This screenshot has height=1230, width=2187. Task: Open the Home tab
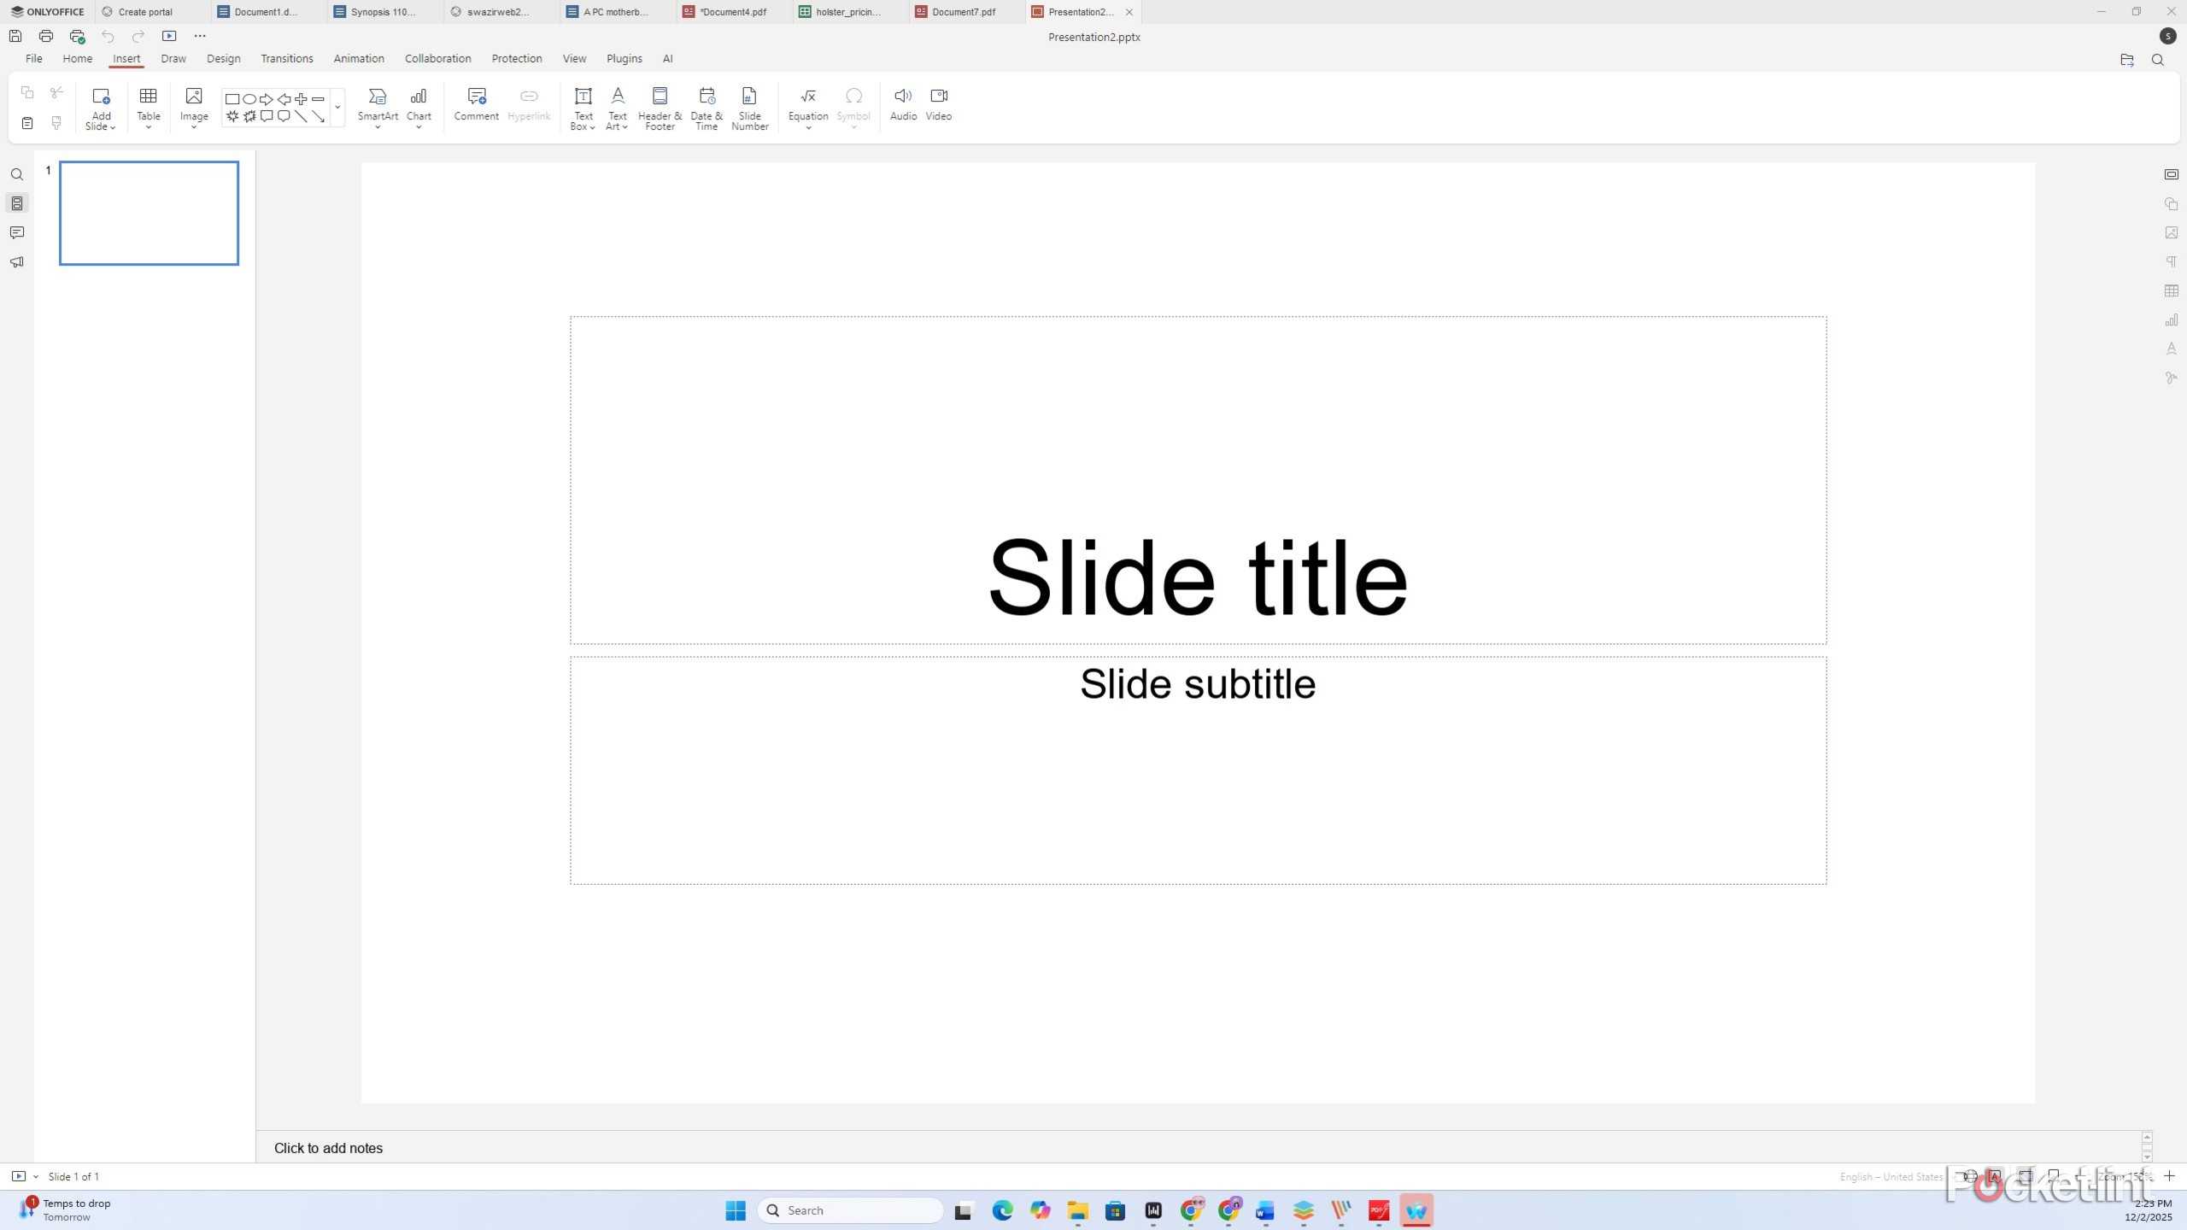point(78,58)
